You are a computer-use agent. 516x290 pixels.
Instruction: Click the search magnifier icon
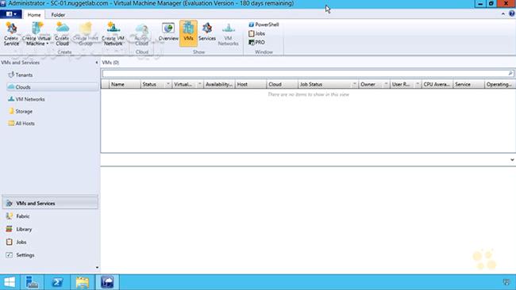pos(510,73)
